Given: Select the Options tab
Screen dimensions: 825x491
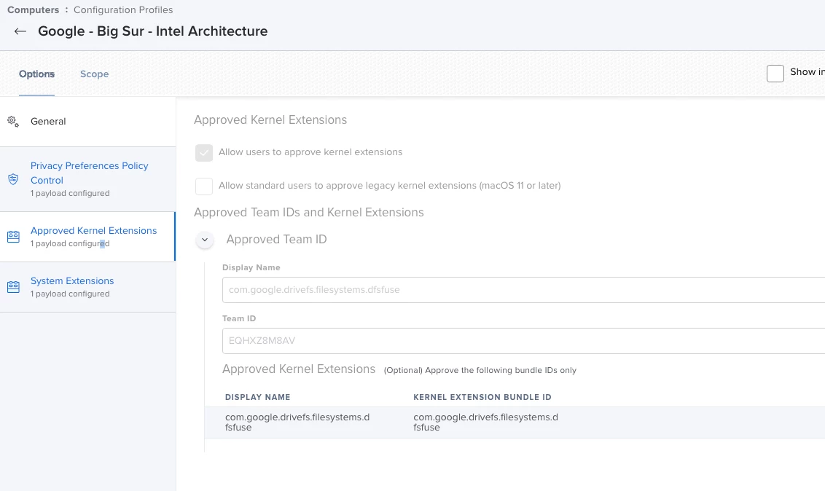Looking at the screenshot, I should (36, 74).
